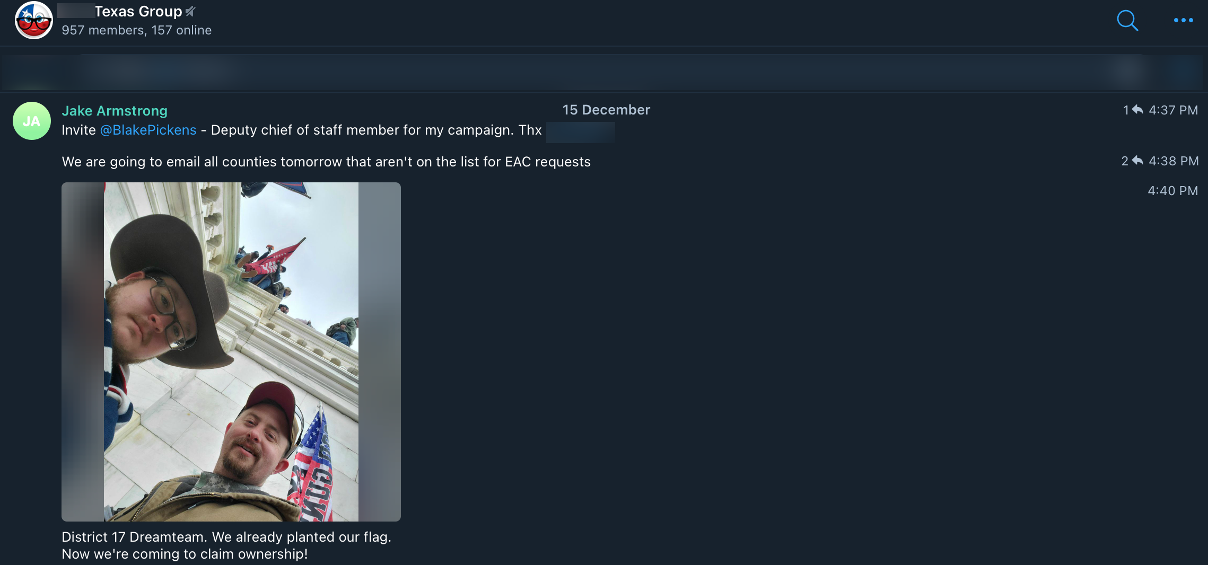1208x565 pixels.
Task: Open the Capitol selfie photo attachment
Action: pos(231,352)
